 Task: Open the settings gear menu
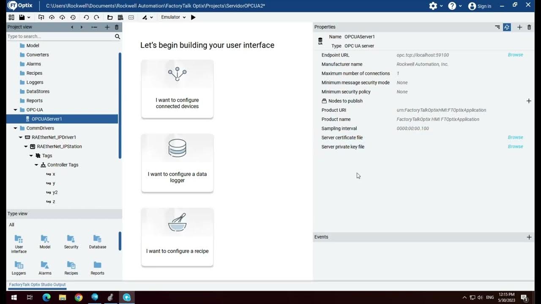[433, 6]
